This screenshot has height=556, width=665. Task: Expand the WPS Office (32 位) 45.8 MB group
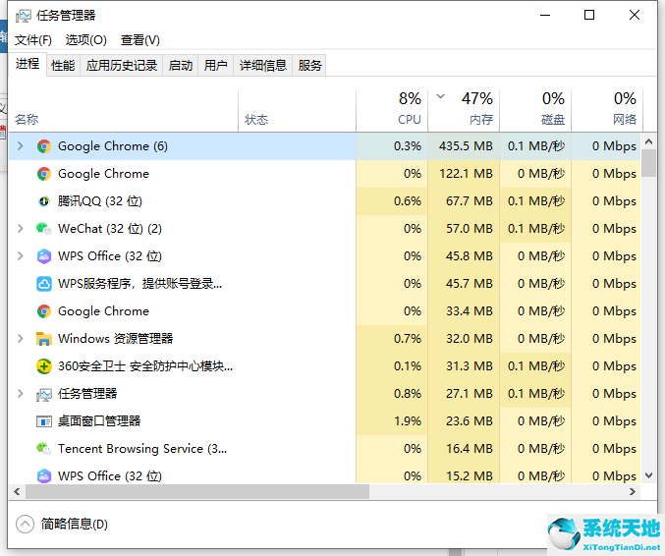[20, 256]
